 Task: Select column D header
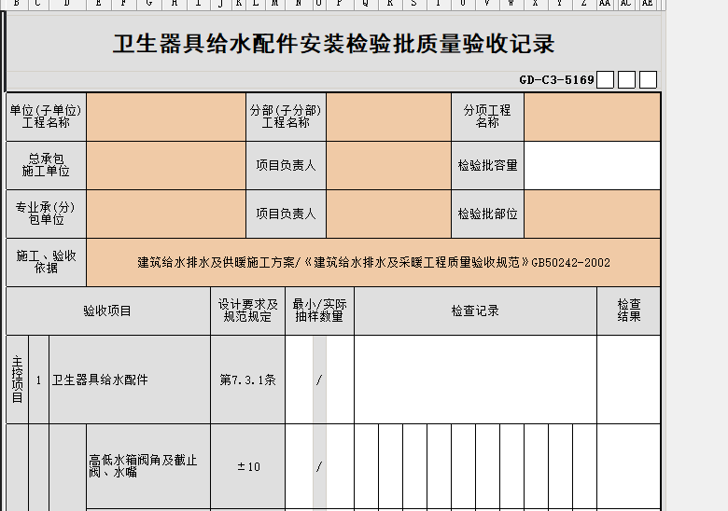pyautogui.click(x=66, y=4)
